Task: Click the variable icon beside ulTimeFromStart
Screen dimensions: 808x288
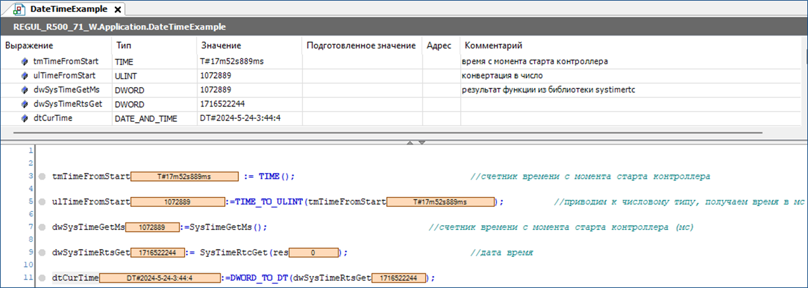Action: (x=24, y=76)
